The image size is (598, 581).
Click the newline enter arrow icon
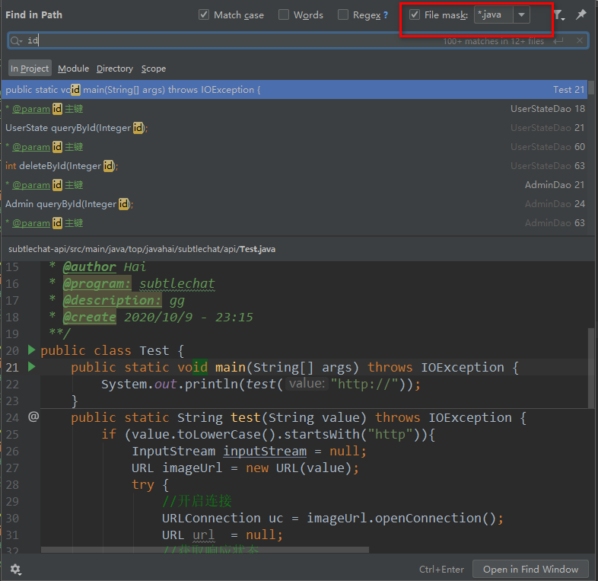[x=558, y=41]
